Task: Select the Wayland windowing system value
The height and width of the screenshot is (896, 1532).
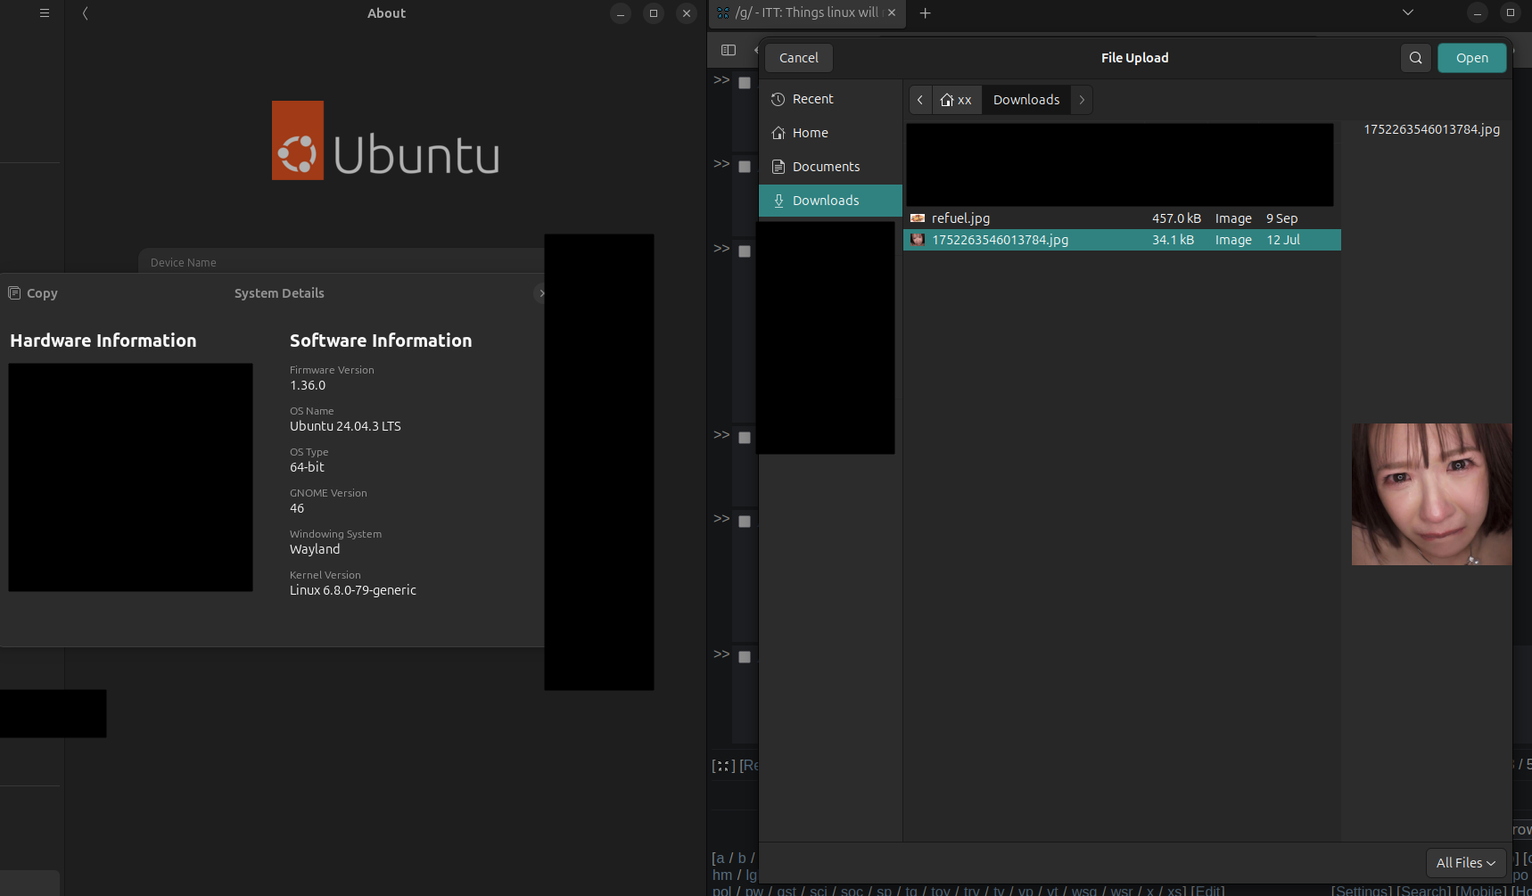Action: [315, 549]
